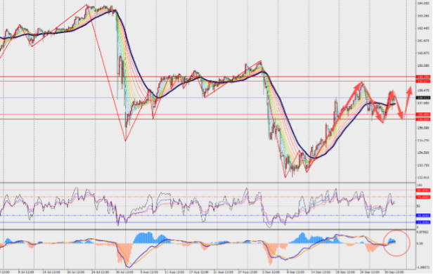Click the 0.00 label on MACD scale
Image resolution: width=433 pixels, height=274 pixels.
(x=420, y=244)
